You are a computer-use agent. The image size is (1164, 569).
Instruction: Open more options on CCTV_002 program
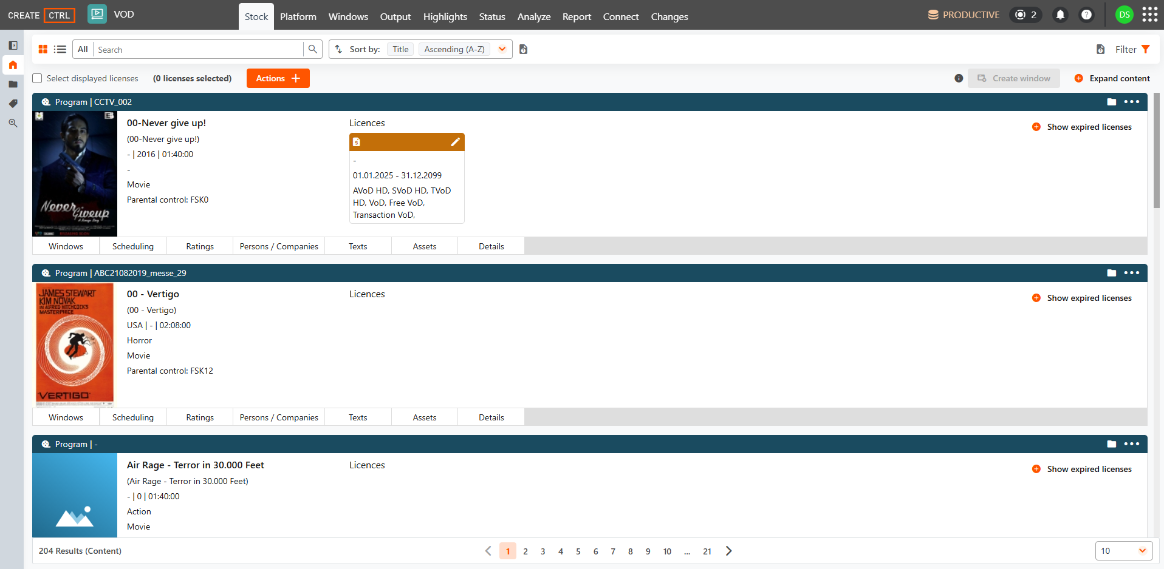coord(1132,102)
